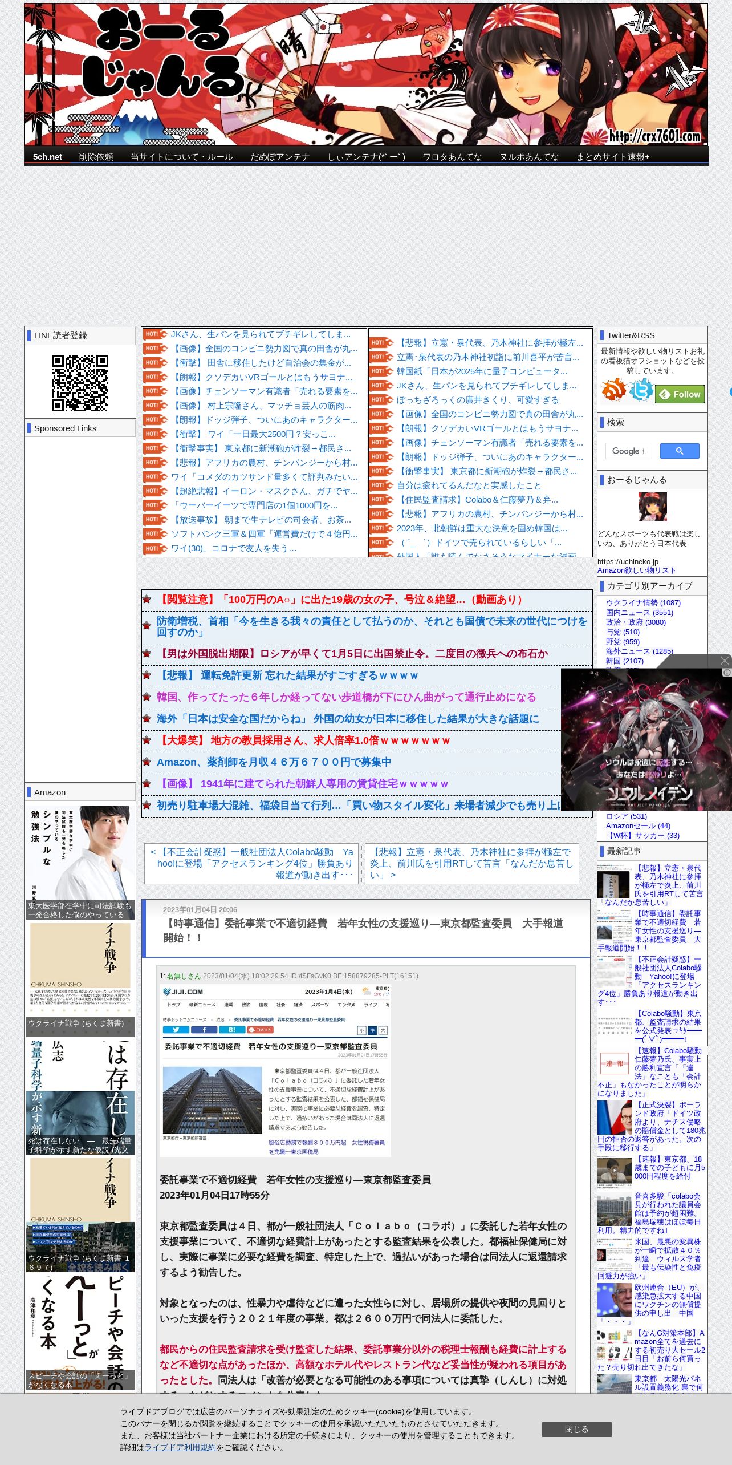The image size is (732, 1465).
Task: Open the blue Twitter bird icon
Action: (x=641, y=390)
